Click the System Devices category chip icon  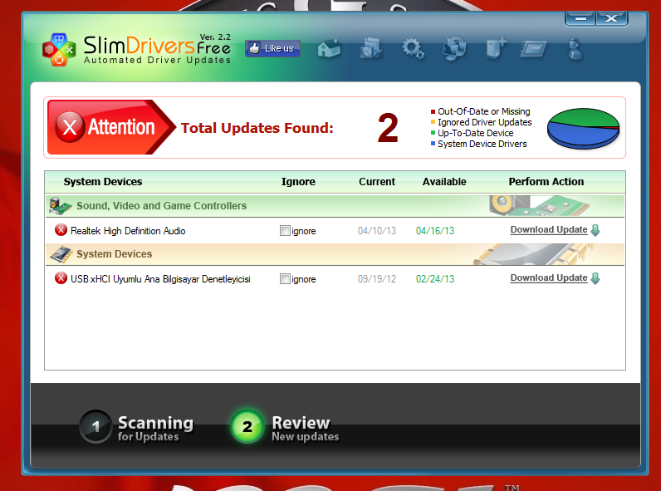[x=61, y=254]
